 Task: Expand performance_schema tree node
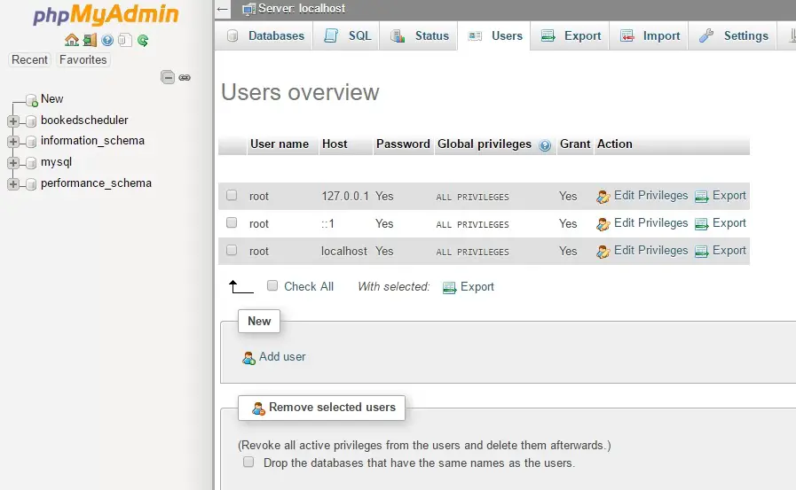[13, 184]
